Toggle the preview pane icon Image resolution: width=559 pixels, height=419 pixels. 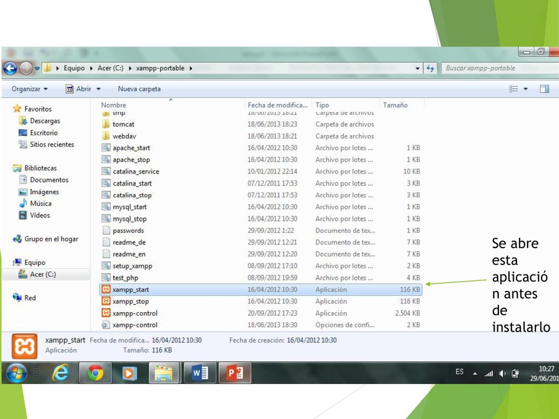(544, 89)
